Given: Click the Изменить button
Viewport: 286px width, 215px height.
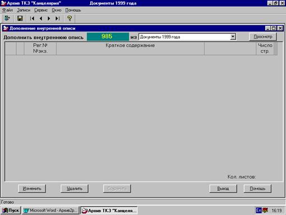Looking at the screenshot, I should (32, 189).
